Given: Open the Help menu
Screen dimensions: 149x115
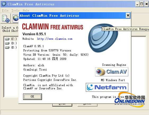Looking at the screenshot, I should point(26,10).
